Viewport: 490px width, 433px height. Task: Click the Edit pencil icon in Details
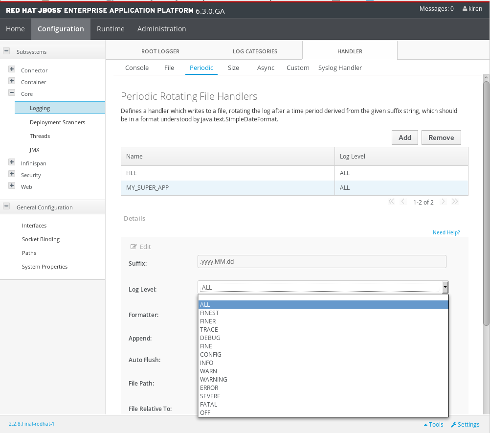(x=133, y=247)
